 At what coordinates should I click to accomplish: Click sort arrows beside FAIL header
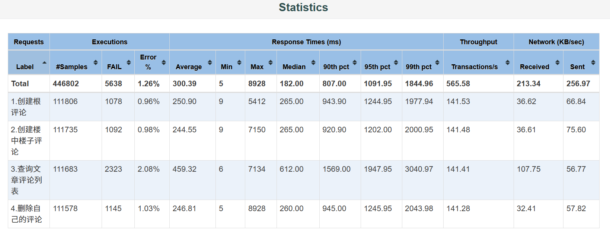tap(129, 62)
